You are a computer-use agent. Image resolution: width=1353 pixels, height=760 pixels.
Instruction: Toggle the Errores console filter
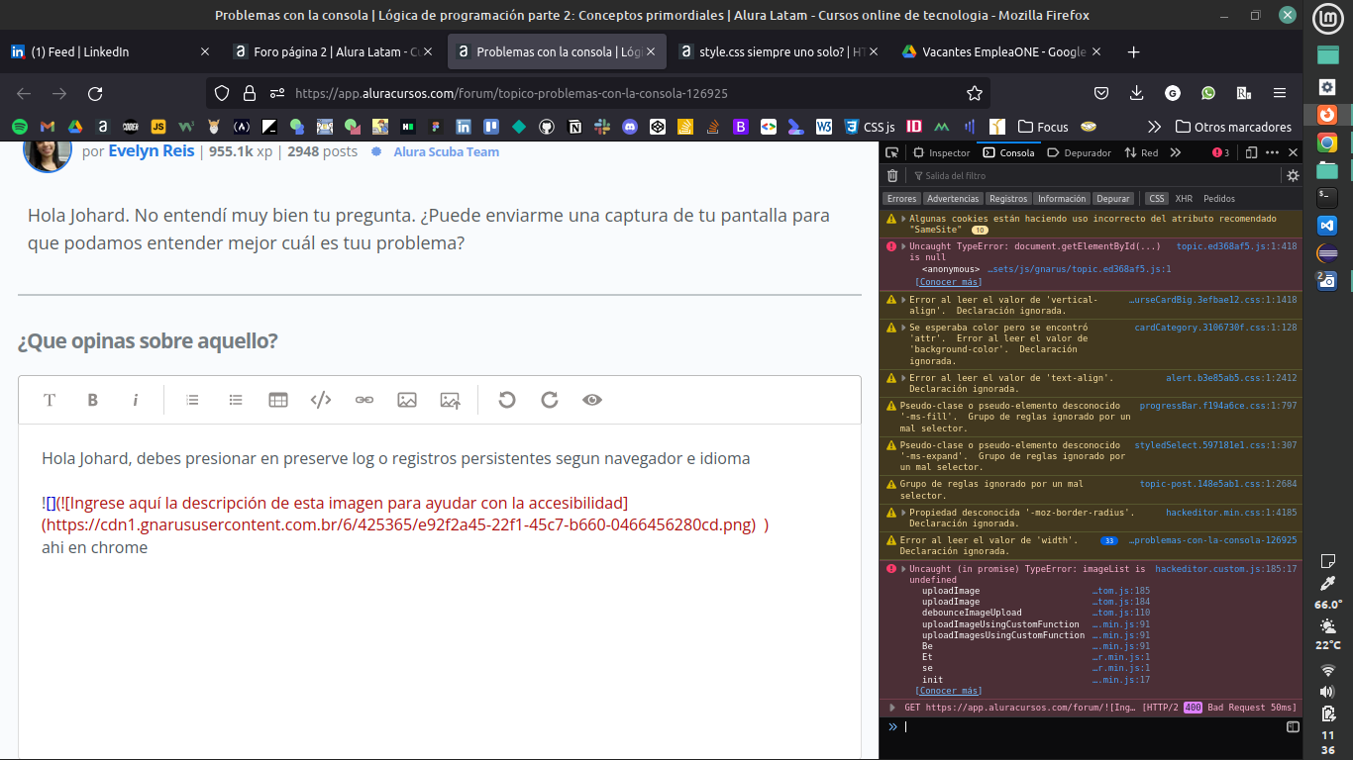point(901,199)
